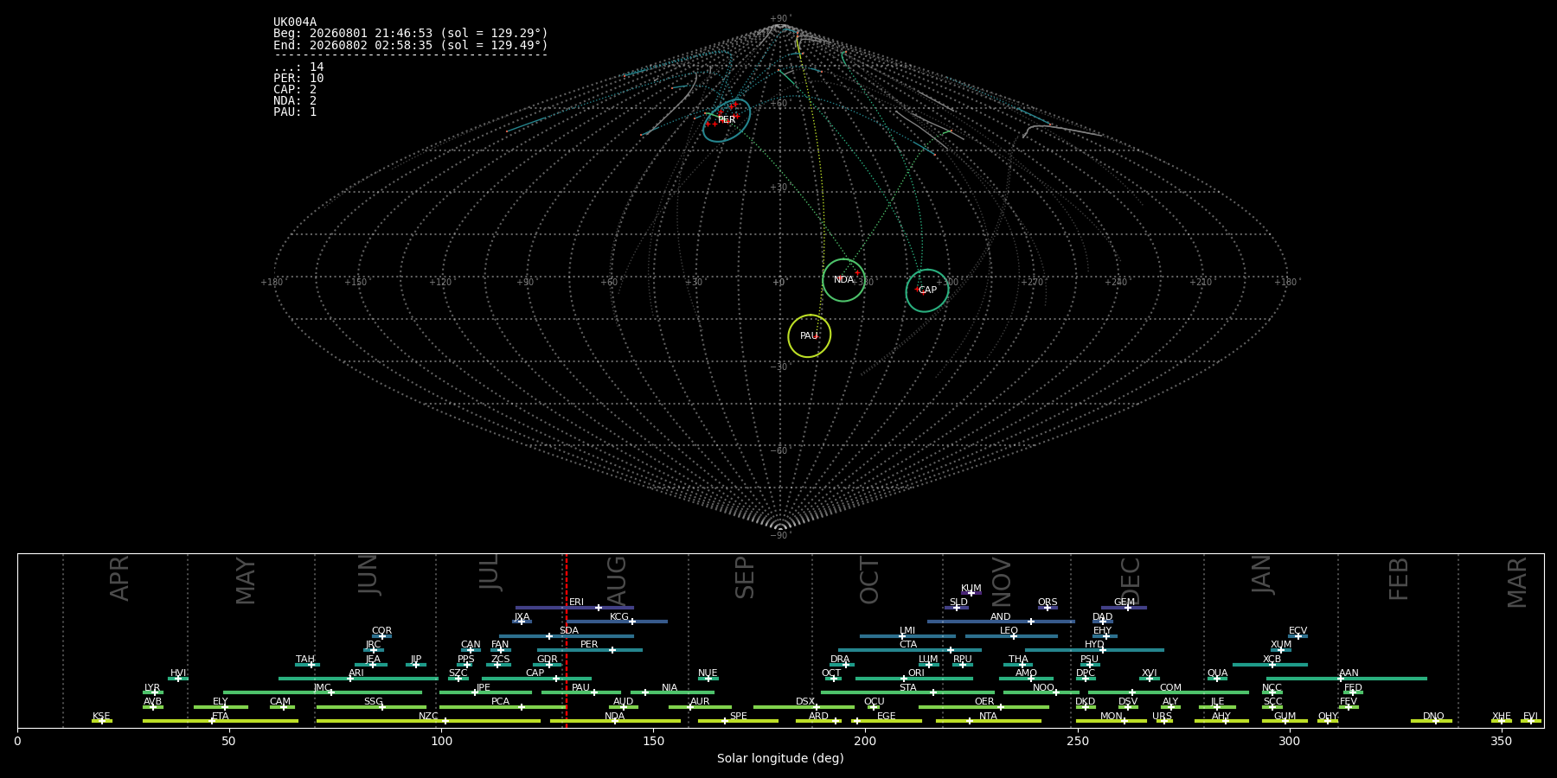Click the AND shower bar in November
The height and width of the screenshot is (778, 1557).
click(x=1001, y=622)
